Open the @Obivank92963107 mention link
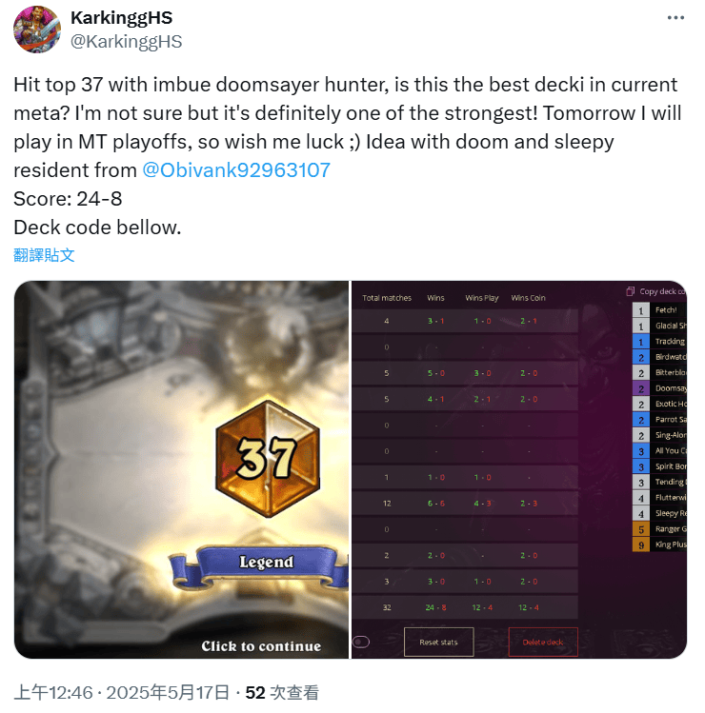705x713 pixels. click(236, 170)
